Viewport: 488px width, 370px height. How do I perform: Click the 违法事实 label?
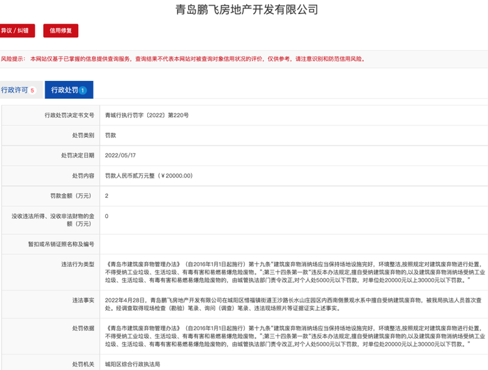[83, 300]
